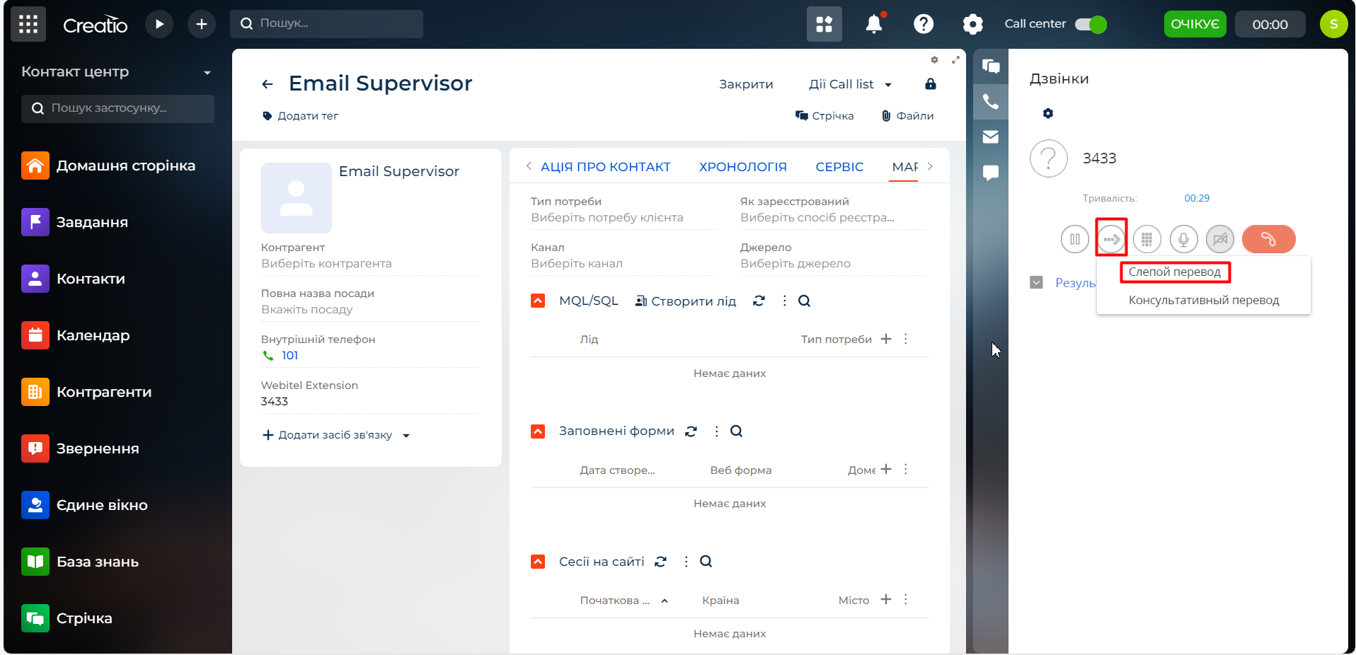Click the disabled video camera button
Viewport: 1356px width, 655px height.
pos(1220,239)
